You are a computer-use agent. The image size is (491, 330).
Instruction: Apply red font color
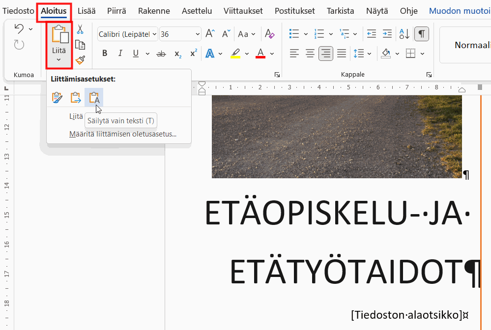pyautogui.click(x=260, y=54)
